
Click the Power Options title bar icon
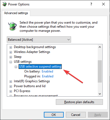(5, 4)
